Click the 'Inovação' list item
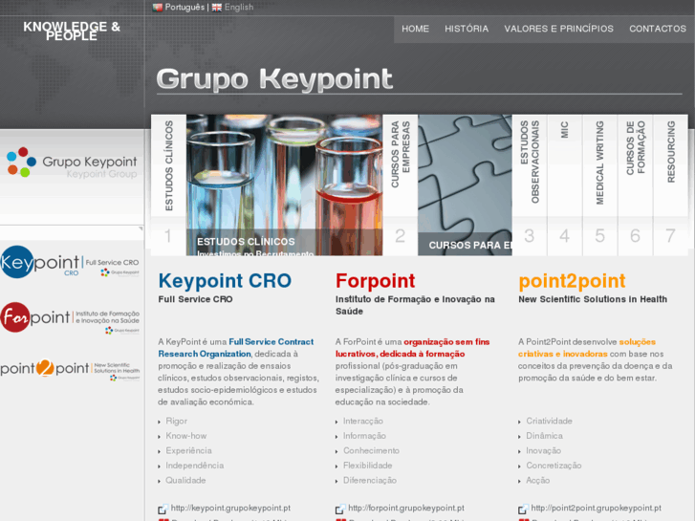The height and width of the screenshot is (521, 695). tap(543, 450)
